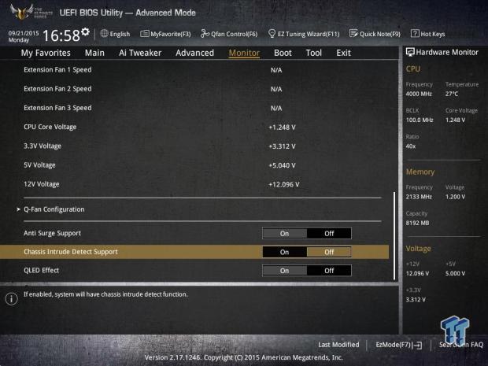
Task: Open Hot Keys question mark icon
Action: 415,33
